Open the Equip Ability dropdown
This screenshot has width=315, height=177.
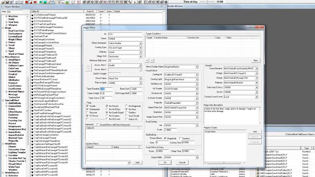(x=197, y=157)
